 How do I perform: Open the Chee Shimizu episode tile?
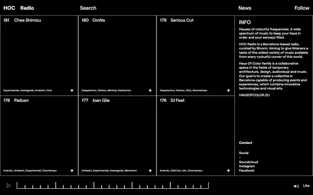(39, 56)
